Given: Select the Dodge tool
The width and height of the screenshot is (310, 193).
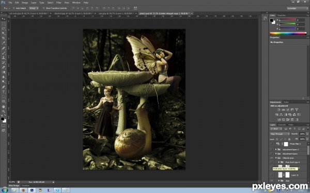Looking at the screenshot, I should click(4, 82).
